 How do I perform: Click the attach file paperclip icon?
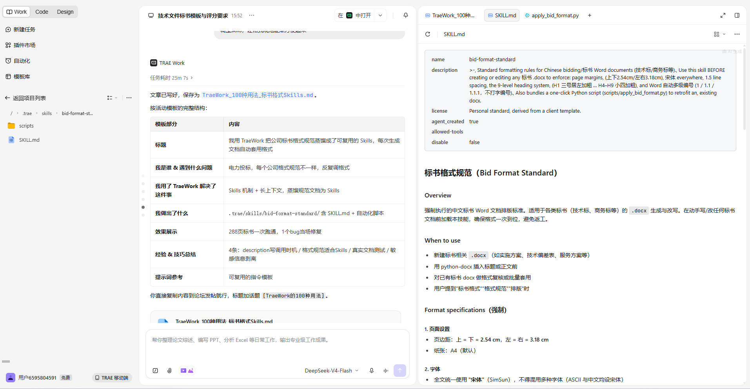(x=169, y=371)
